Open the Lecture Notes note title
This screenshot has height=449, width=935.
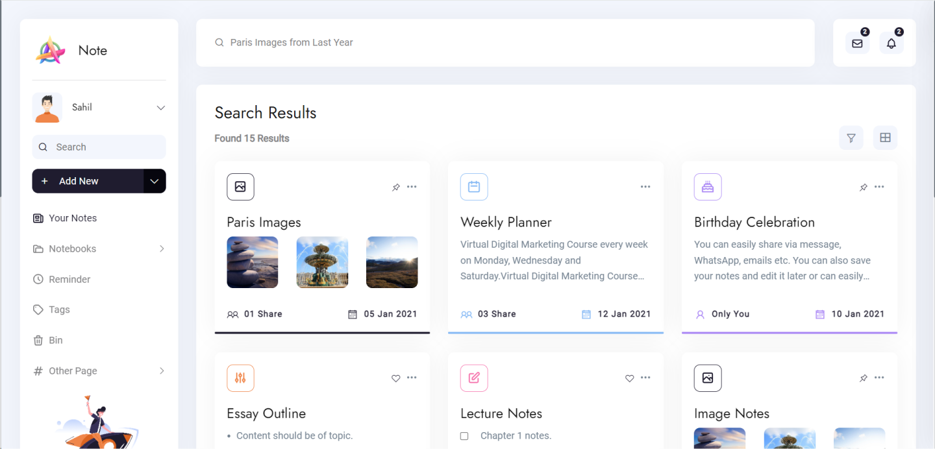coord(501,413)
